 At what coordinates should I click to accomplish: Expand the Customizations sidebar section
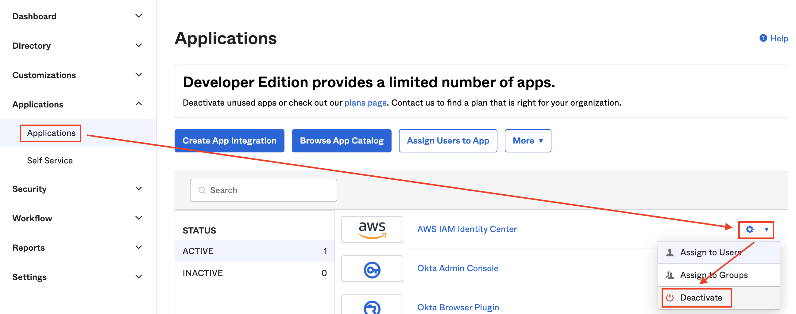(139, 75)
